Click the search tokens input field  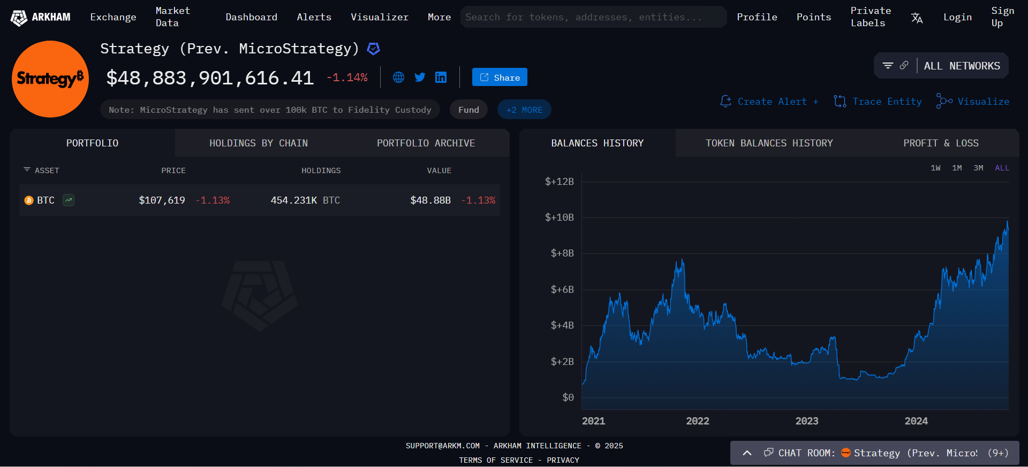coord(593,17)
